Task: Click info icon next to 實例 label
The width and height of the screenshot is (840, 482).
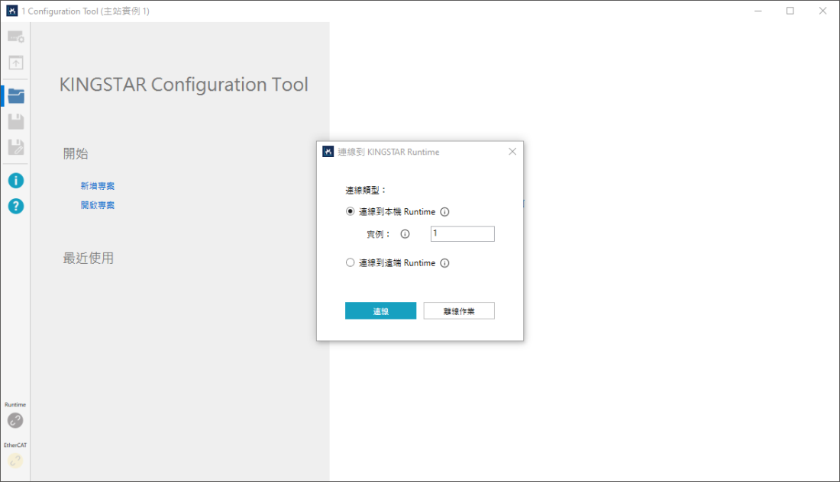Action: [x=405, y=234]
